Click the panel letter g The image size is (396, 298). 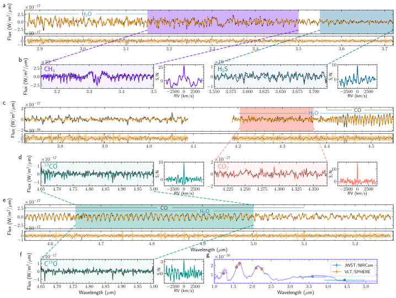point(208,256)
